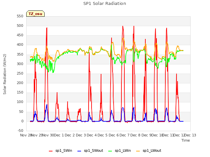Click the Dec 7 x-axis date label

point(124,135)
